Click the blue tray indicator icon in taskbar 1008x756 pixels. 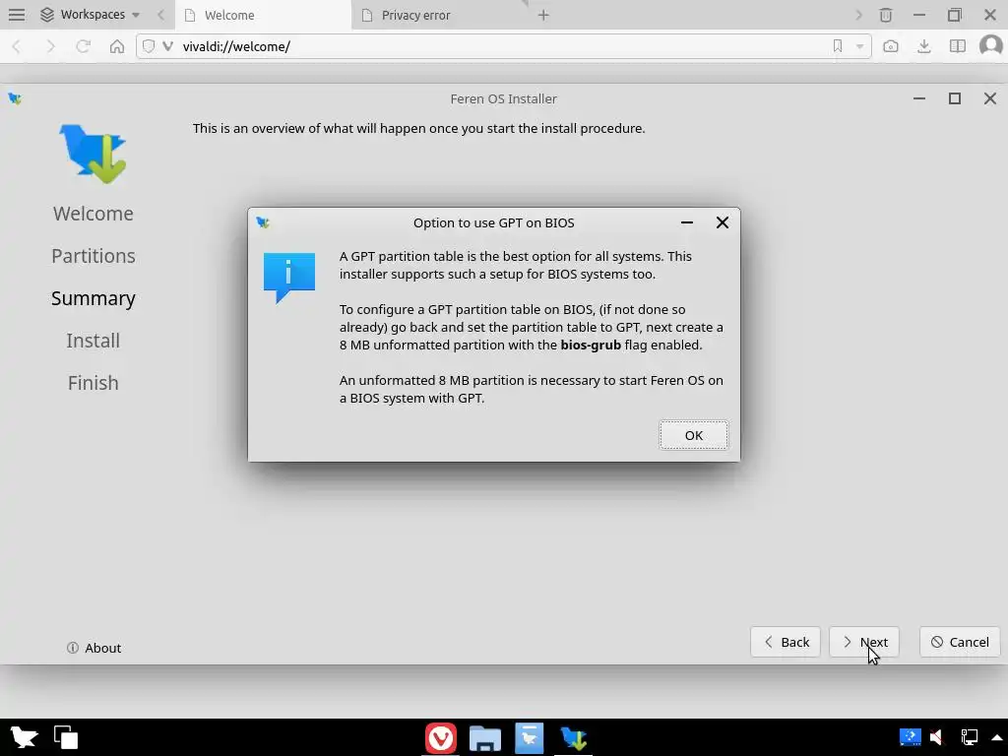[910, 736]
